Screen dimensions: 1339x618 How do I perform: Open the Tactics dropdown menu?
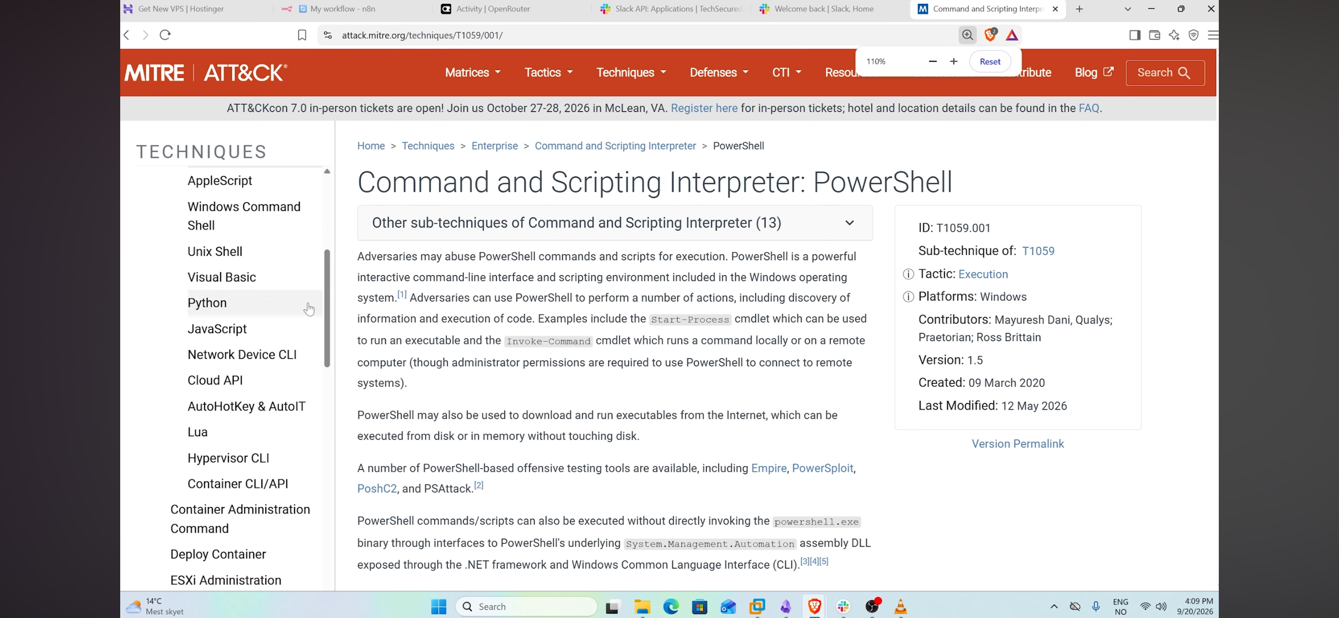548,72
